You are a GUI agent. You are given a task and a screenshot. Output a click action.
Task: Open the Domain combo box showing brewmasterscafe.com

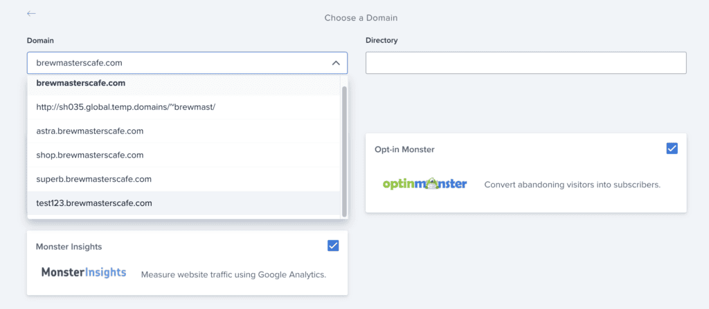[x=187, y=63]
